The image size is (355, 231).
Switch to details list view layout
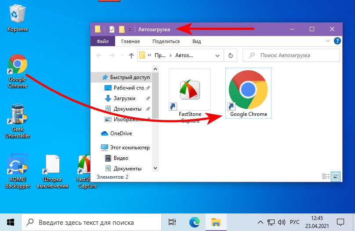[x=326, y=177]
